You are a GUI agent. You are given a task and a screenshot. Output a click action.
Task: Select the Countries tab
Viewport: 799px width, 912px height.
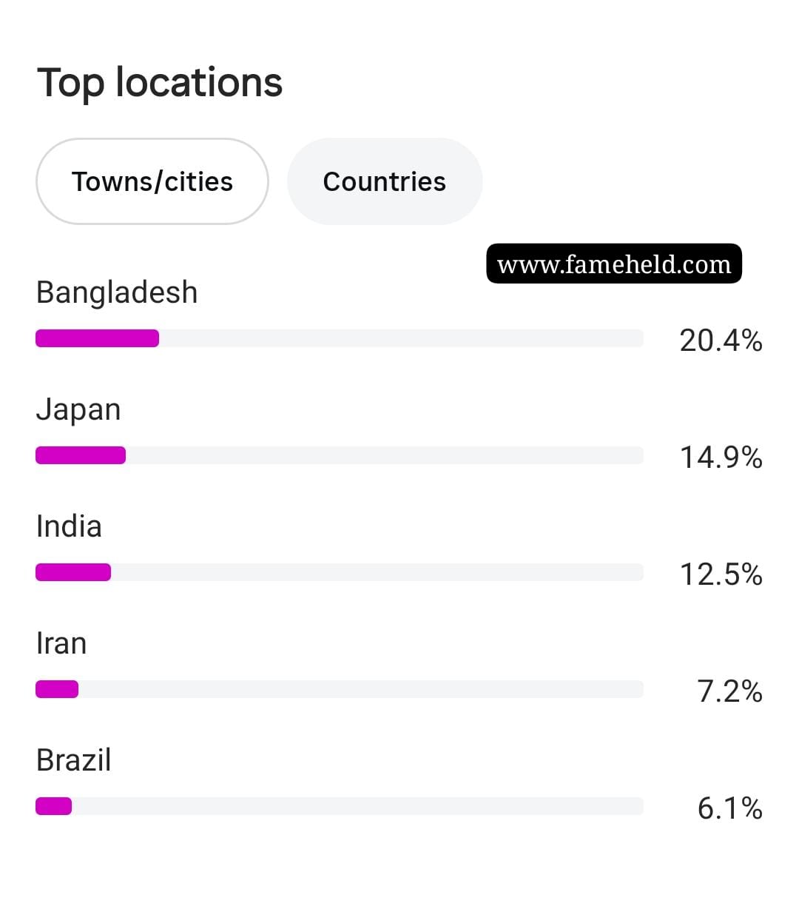click(x=385, y=181)
